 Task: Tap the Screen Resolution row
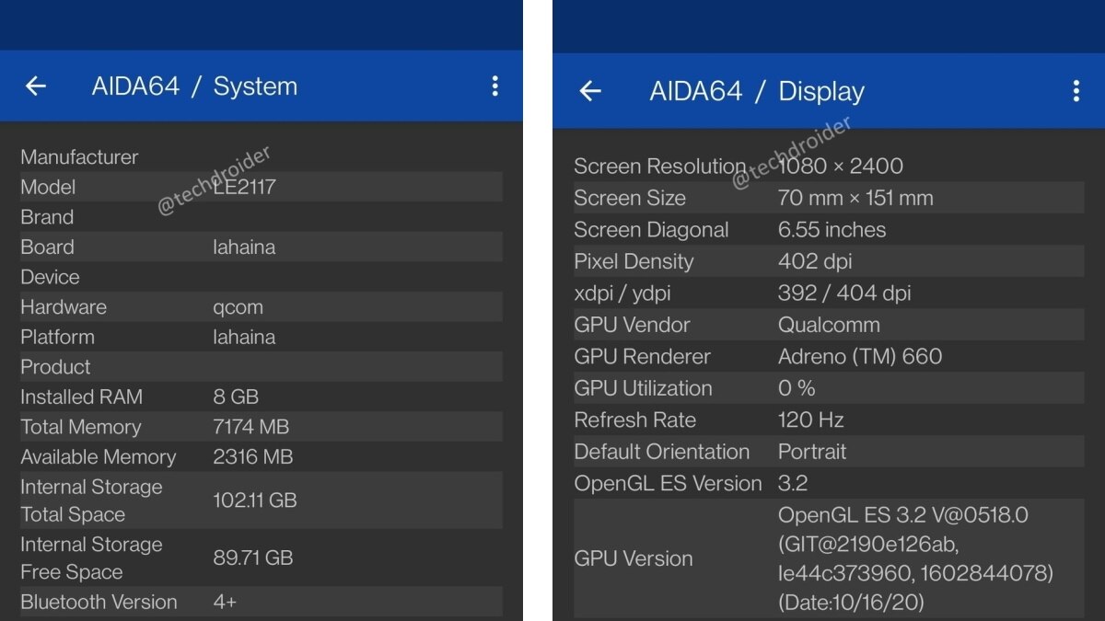tap(828, 167)
